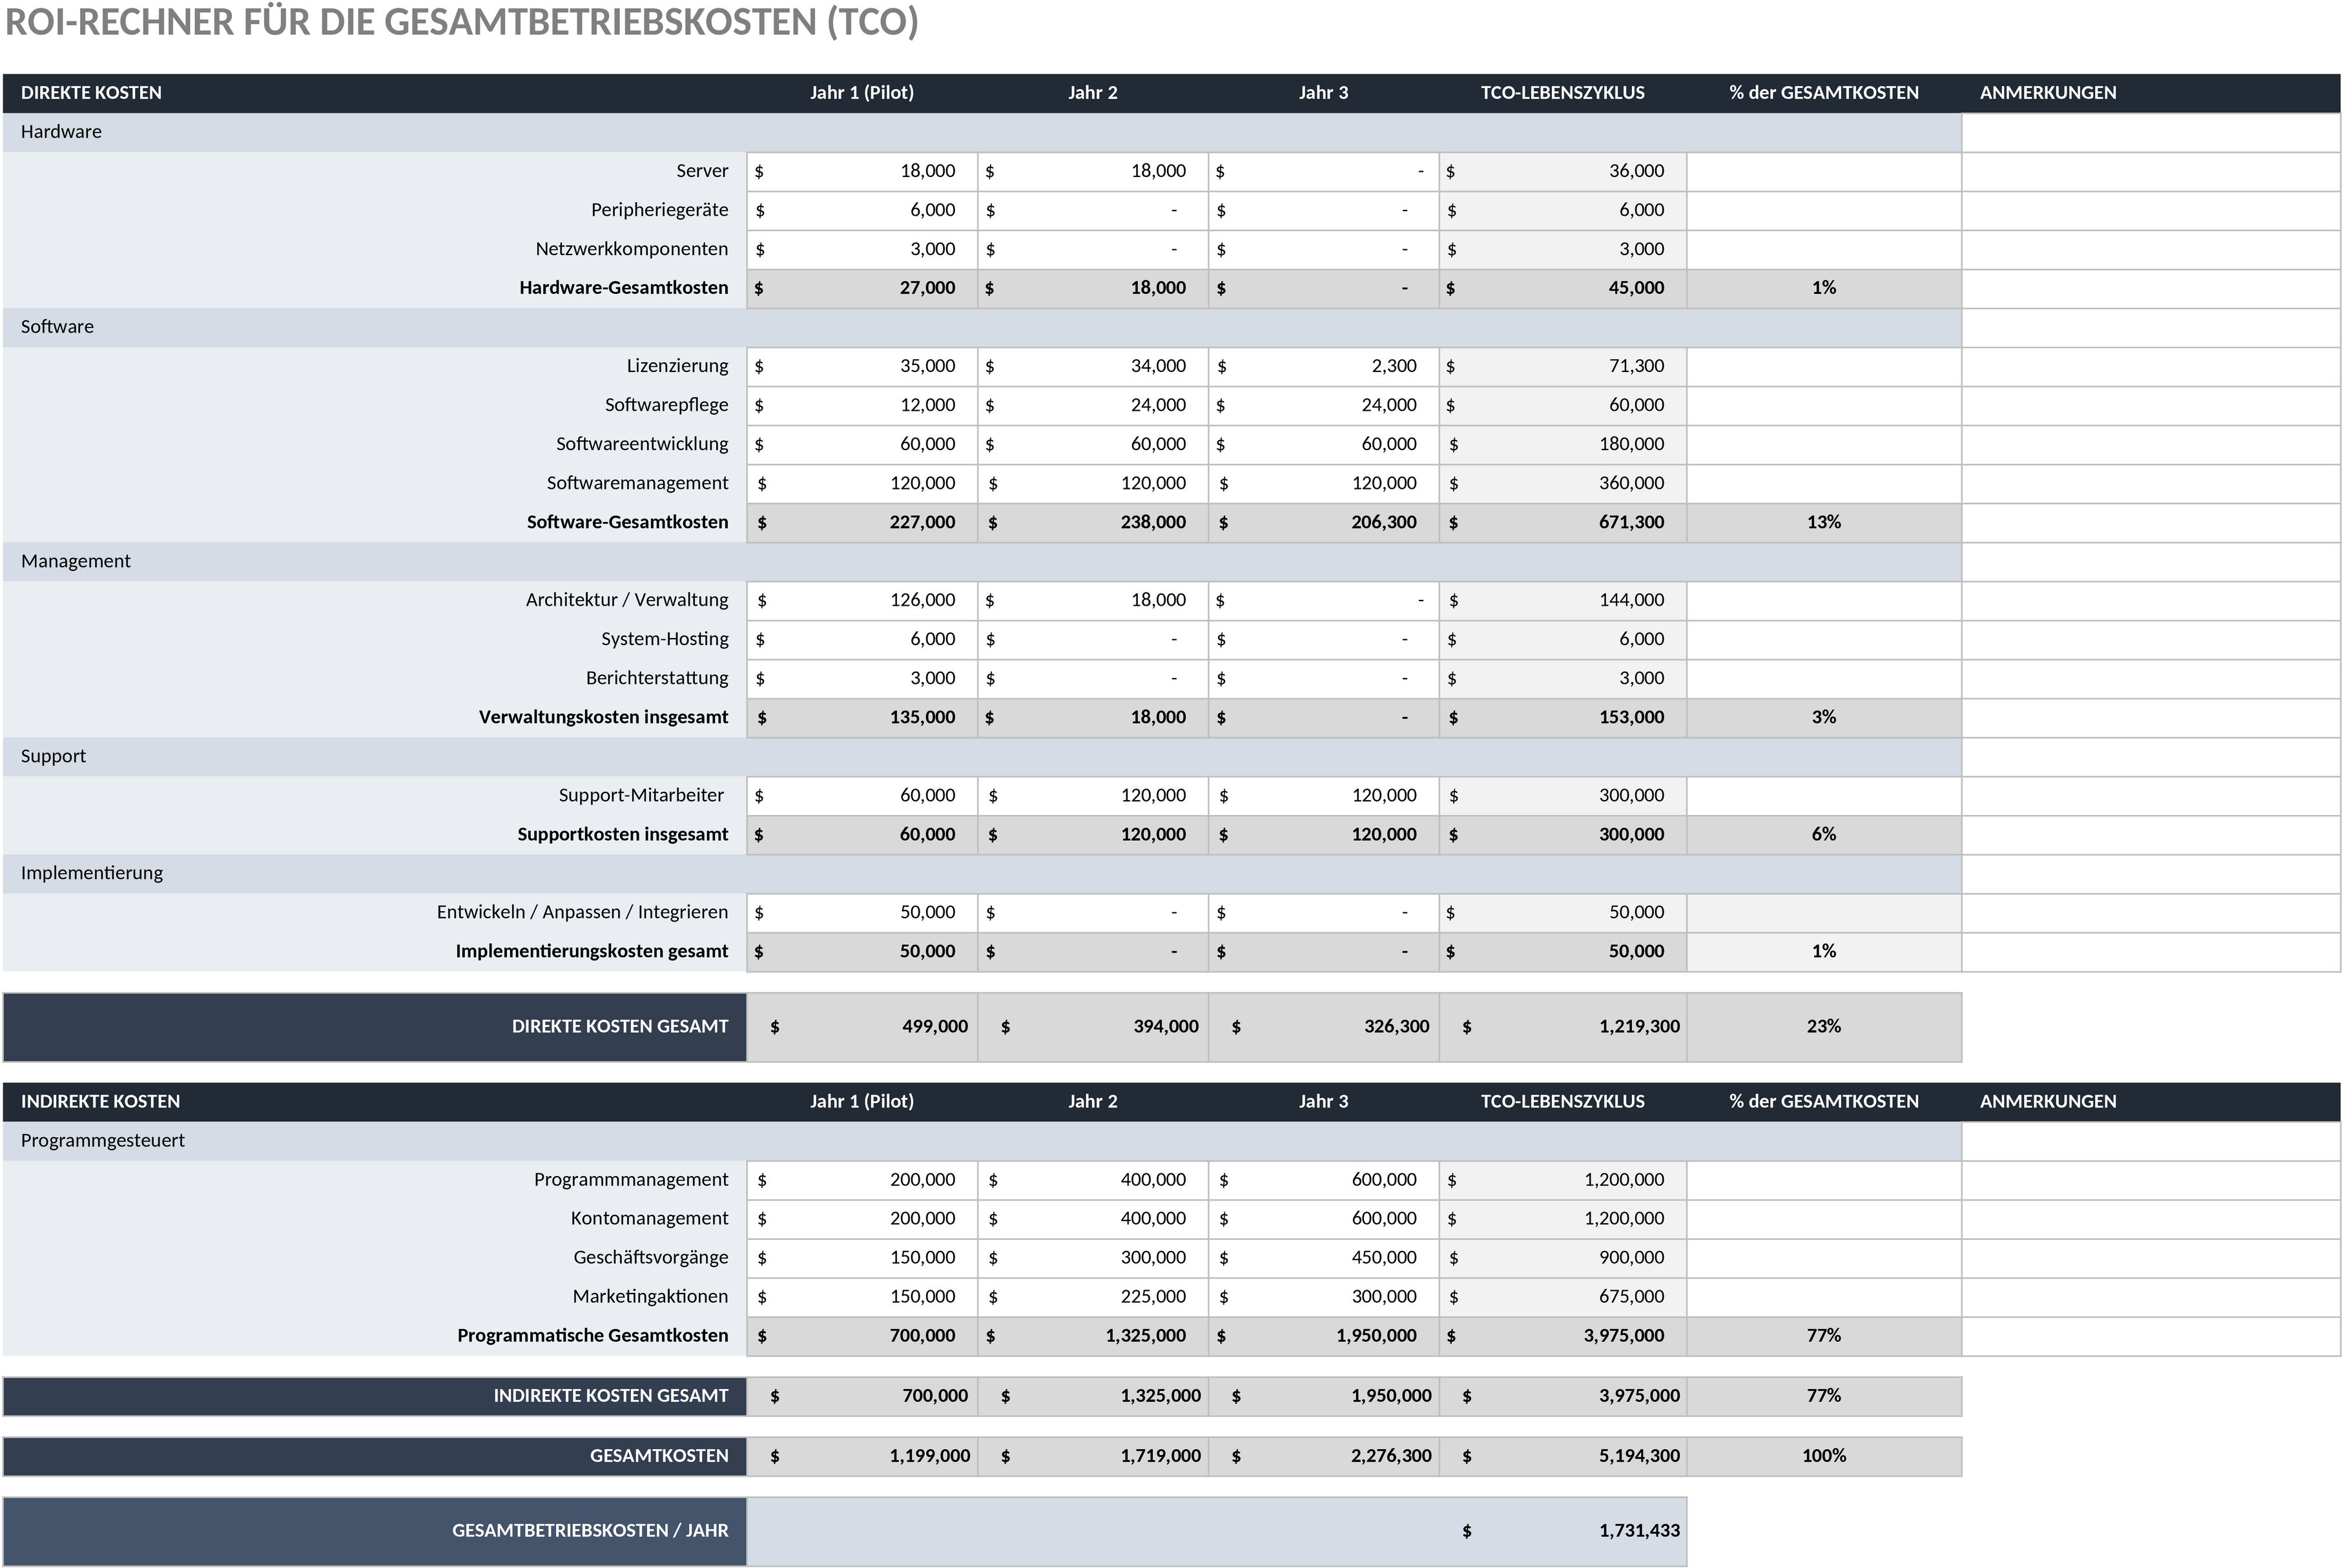Click Marketingaktionen Jahr 2 value 225,000
2343x1568 pixels.
click(1092, 1297)
